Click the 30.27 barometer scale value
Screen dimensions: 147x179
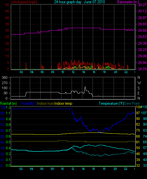(142, 5)
